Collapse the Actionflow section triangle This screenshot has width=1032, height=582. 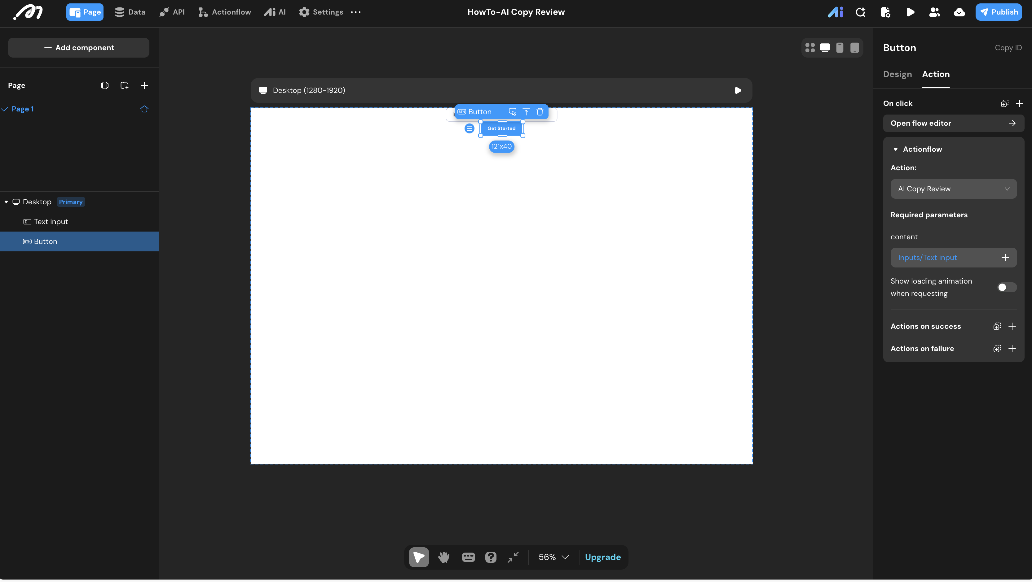tap(895, 149)
